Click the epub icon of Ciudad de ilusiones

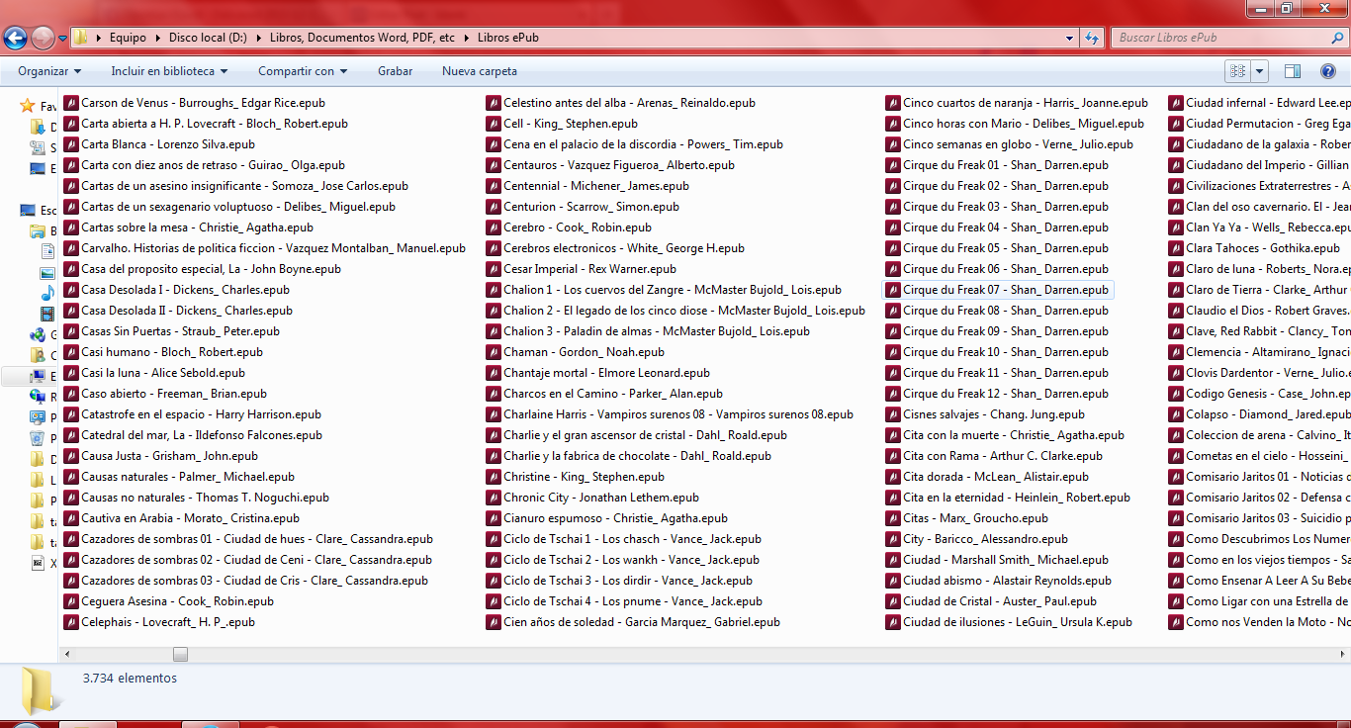click(893, 622)
